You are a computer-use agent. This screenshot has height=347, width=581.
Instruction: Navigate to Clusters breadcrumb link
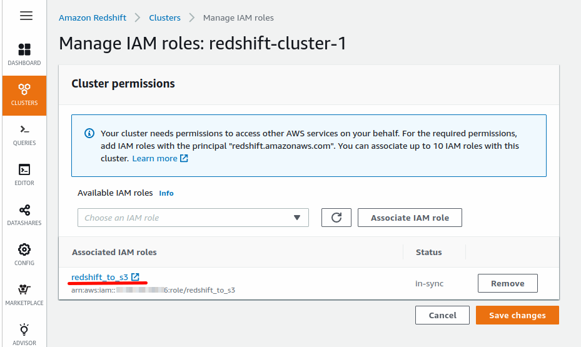tap(165, 18)
